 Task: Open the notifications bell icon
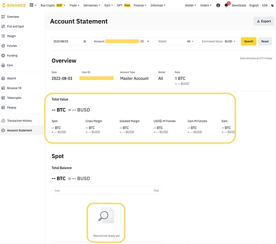[226, 6]
